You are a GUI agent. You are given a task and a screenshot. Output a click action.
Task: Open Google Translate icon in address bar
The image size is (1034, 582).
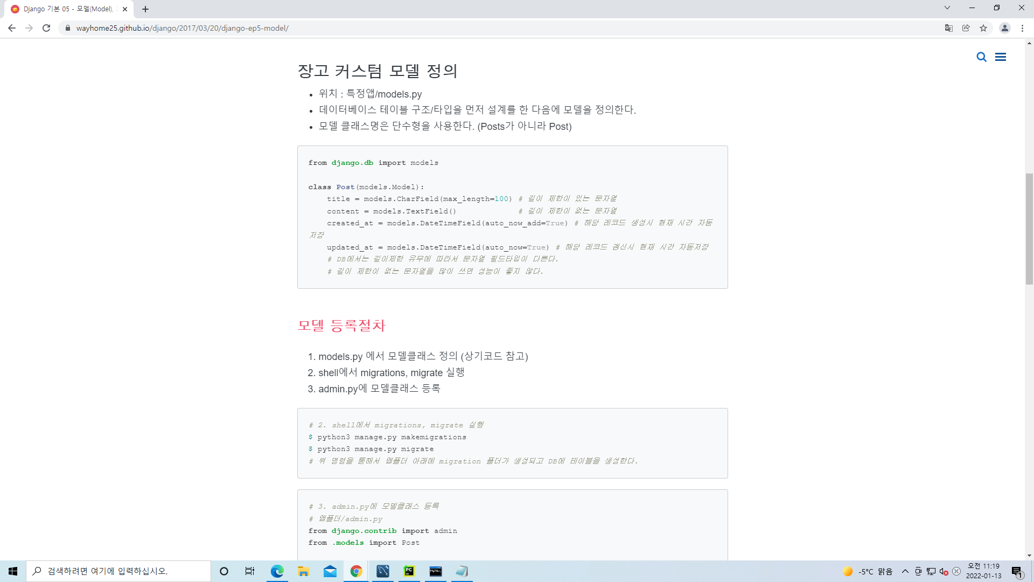[x=949, y=28]
